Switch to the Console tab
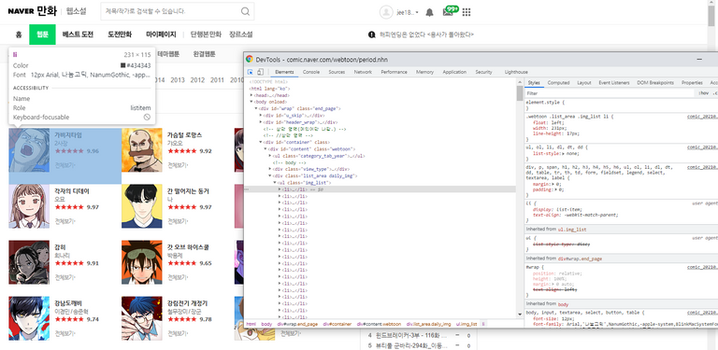This screenshot has height=350, width=718. pos(311,72)
